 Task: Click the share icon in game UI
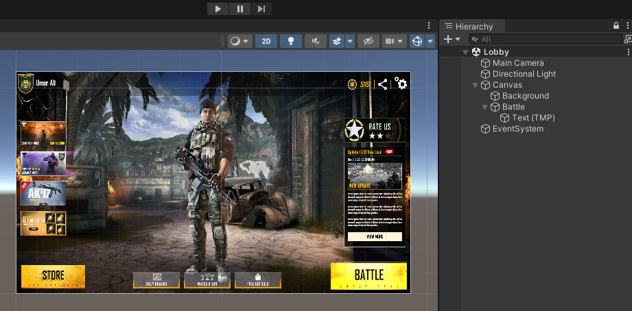coord(382,84)
